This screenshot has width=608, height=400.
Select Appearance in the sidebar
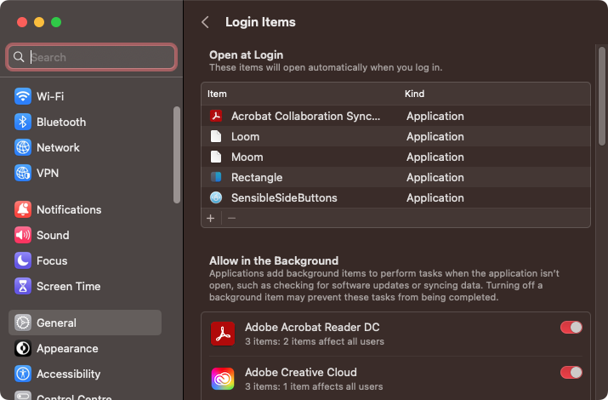[x=85, y=348]
